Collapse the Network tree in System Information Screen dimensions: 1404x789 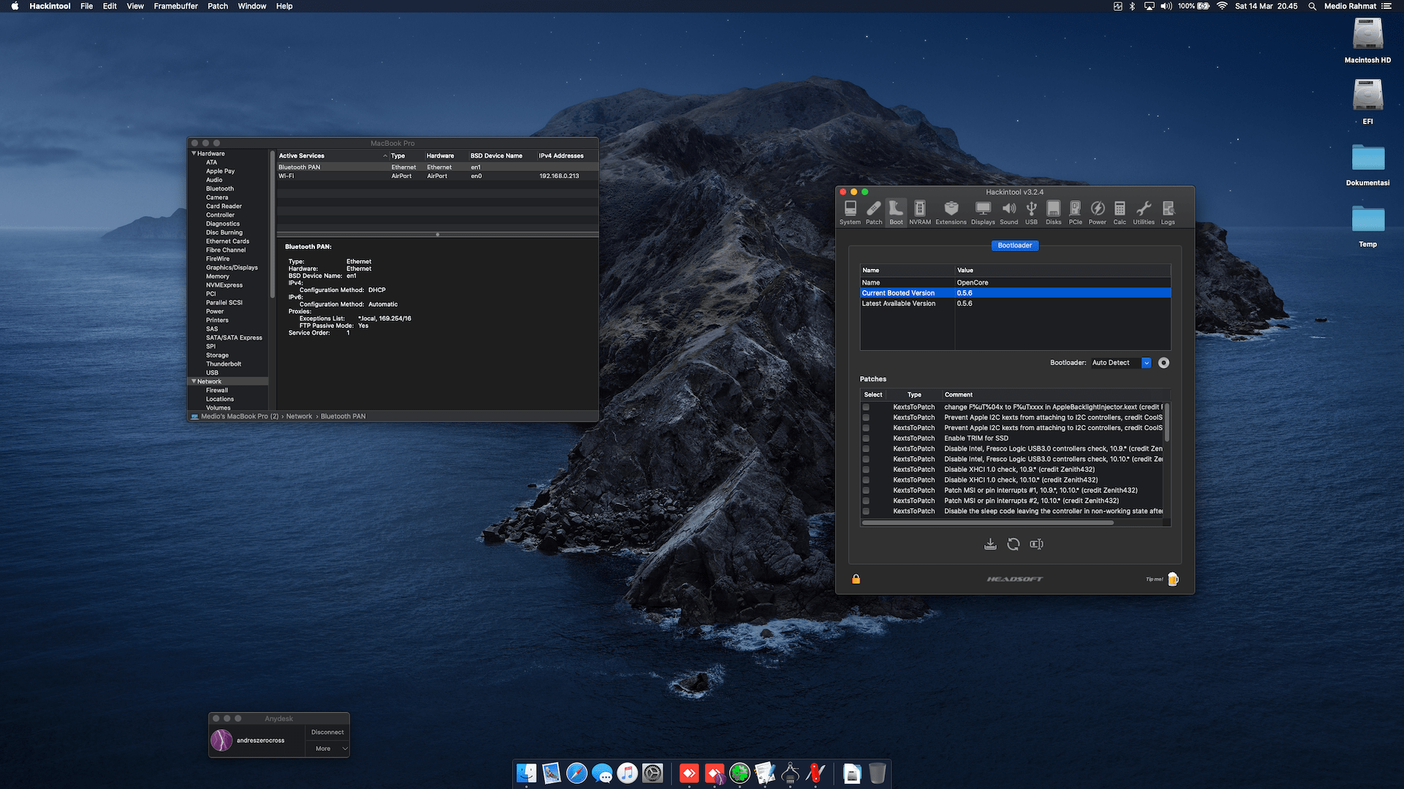point(194,381)
